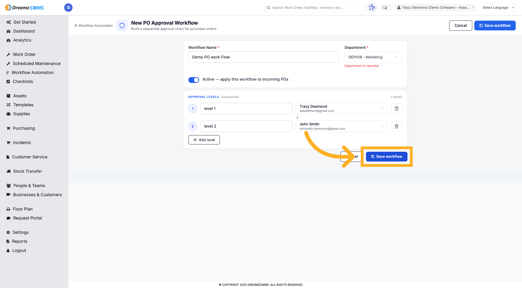Open level 1 approver dropdown Tracy Desmond
The image size is (522, 288).
point(341,109)
